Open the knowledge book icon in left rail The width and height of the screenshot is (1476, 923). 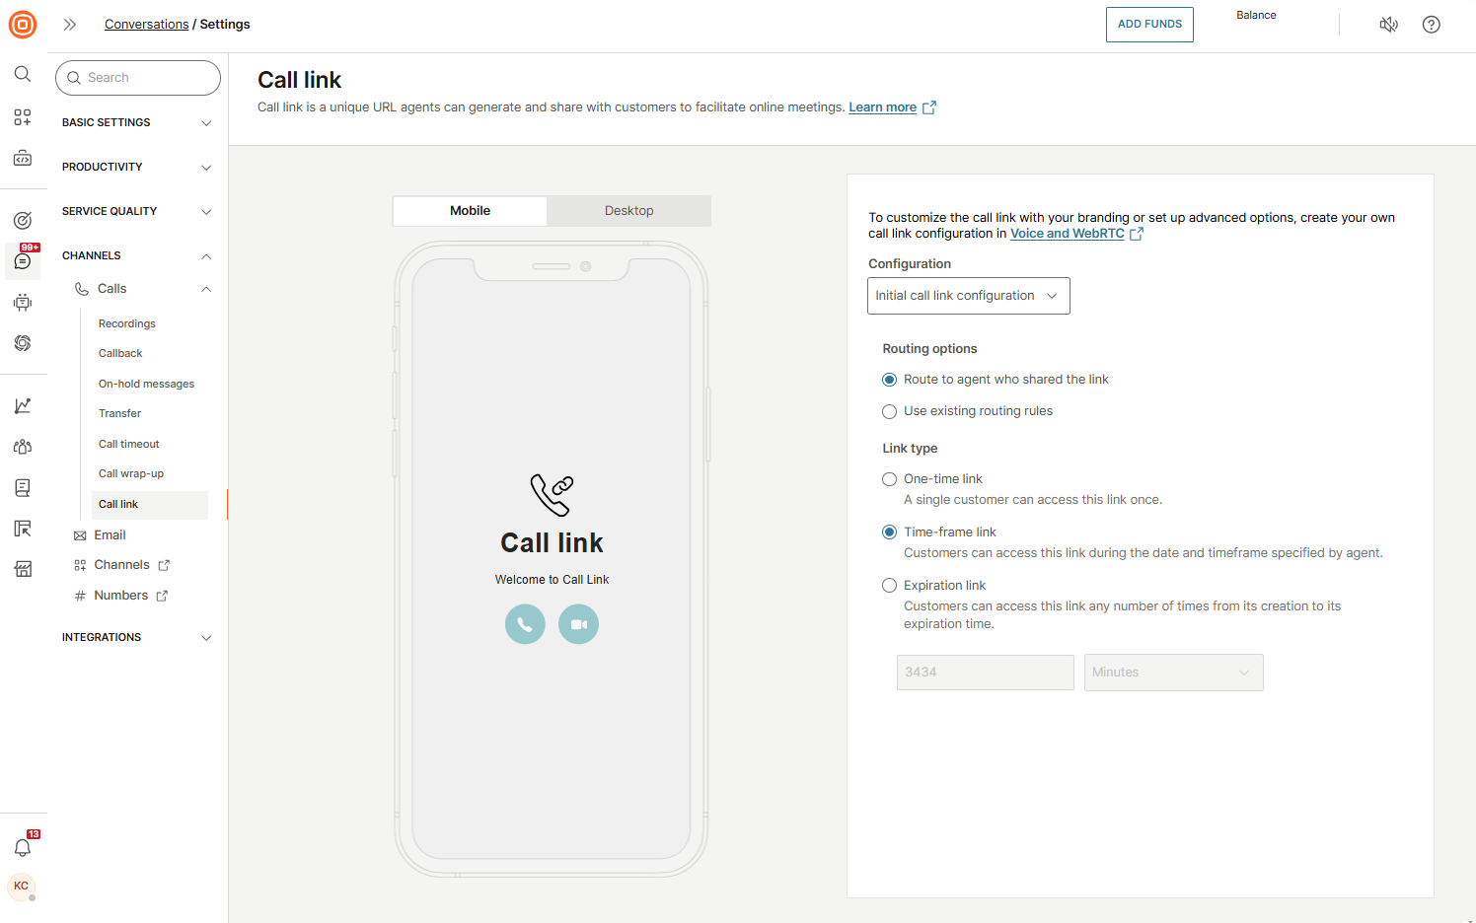tap(22, 487)
